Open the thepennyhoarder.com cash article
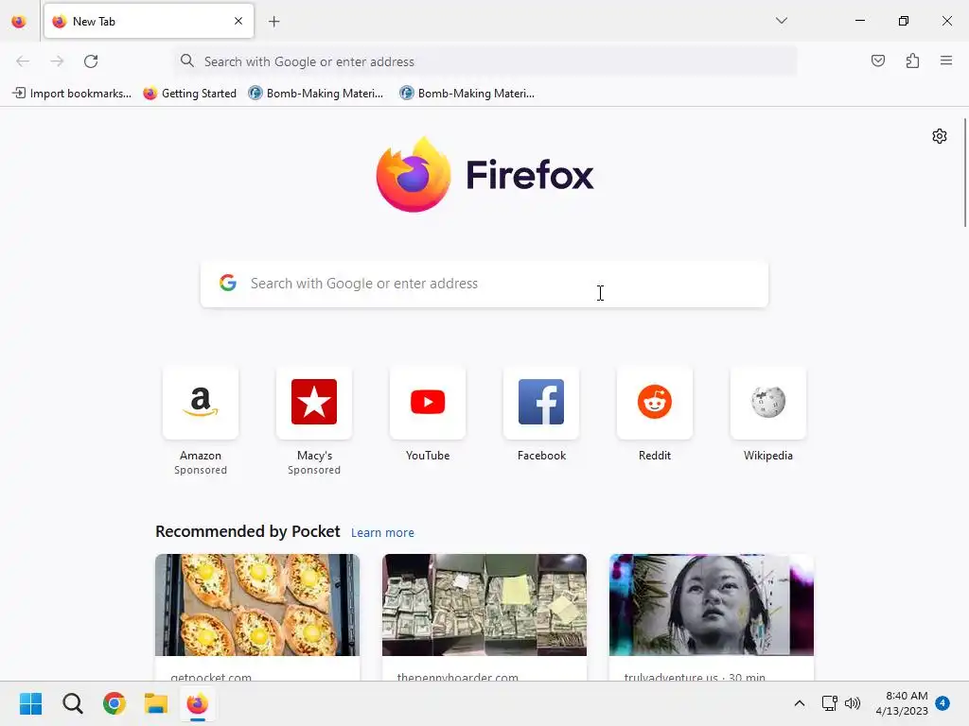The width and height of the screenshot is (969, 726). coord(484,616)
